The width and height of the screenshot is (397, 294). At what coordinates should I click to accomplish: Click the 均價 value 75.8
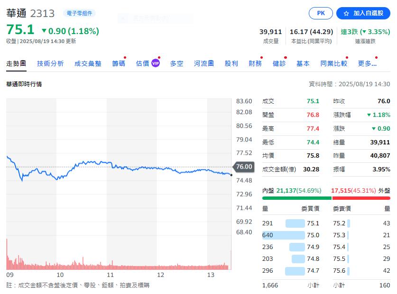tap(313, 155)
